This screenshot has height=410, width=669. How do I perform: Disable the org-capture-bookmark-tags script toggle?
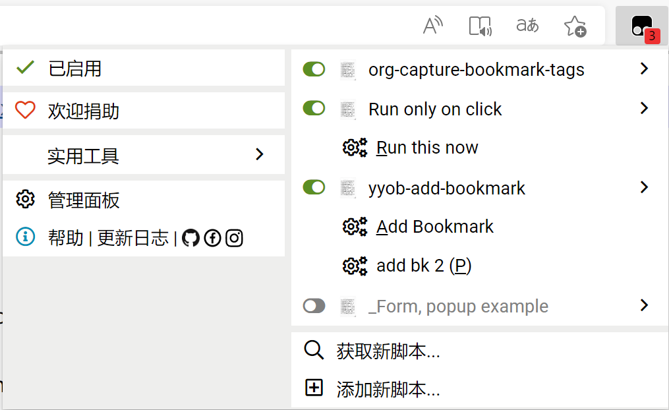click(x=314, y=69)
